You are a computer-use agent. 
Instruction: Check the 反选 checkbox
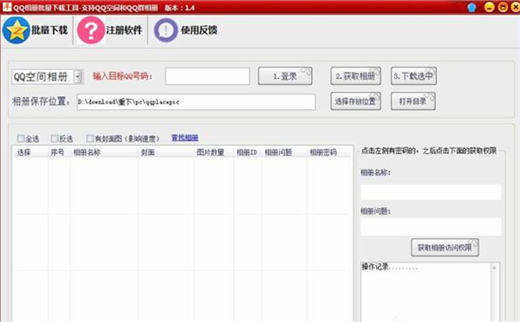tap(55, 138)
